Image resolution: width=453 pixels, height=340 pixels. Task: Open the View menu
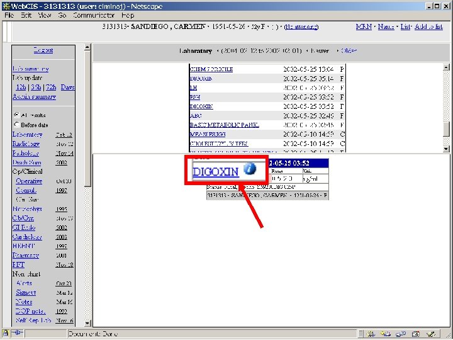click(x=45, y=15)
